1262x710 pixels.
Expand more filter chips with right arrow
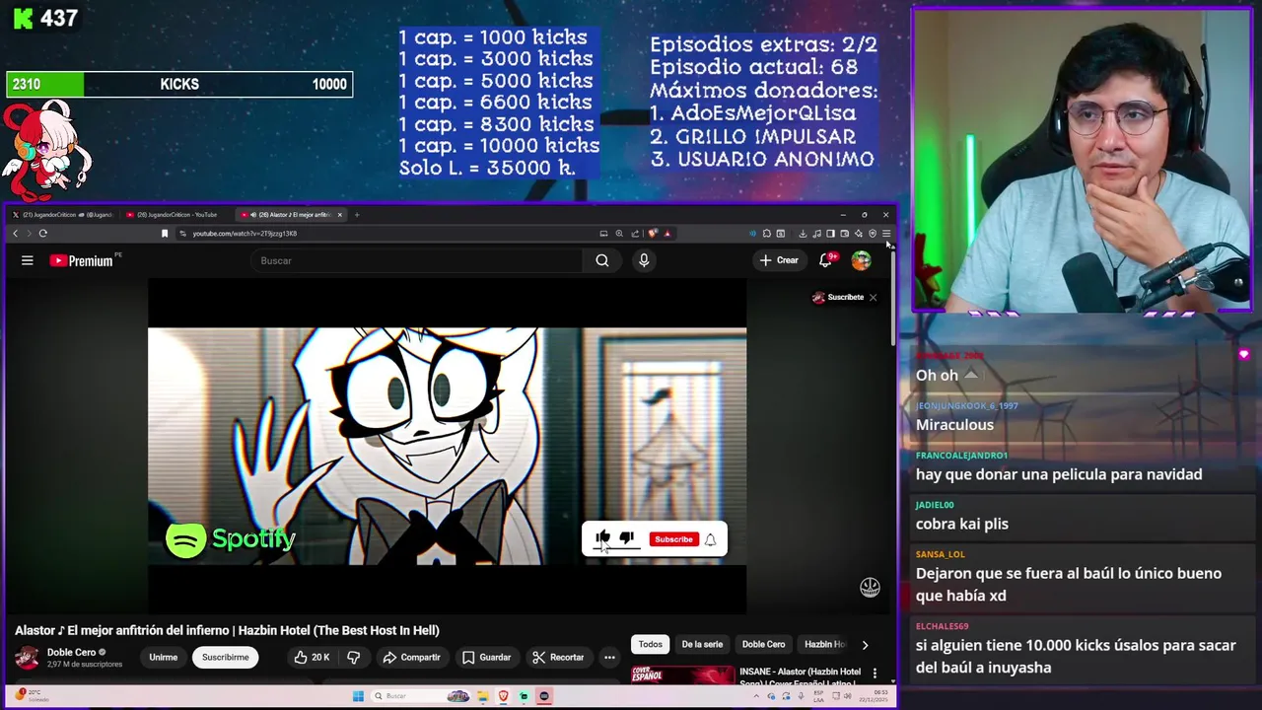tap(865, 645)
